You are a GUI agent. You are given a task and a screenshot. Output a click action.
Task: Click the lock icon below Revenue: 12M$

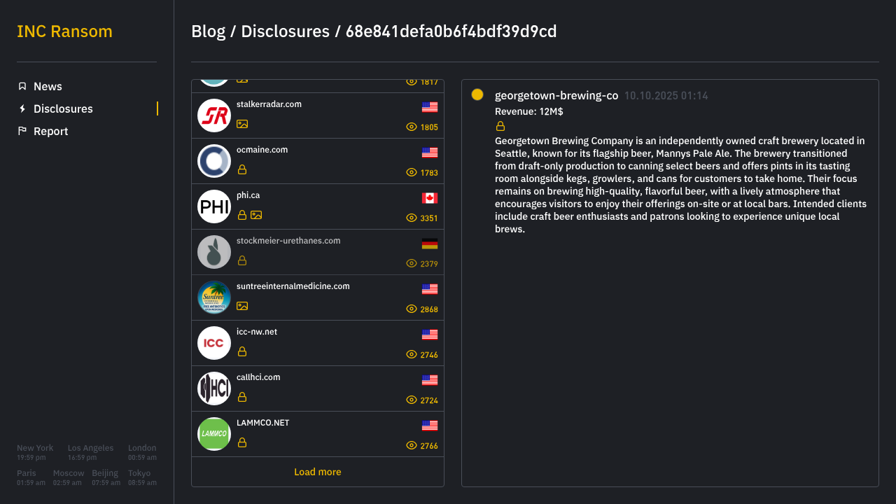pyautogui.click(x=500, y=126)
